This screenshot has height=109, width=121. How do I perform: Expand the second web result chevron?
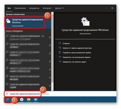pyautogui.click(x=50, y=45)
